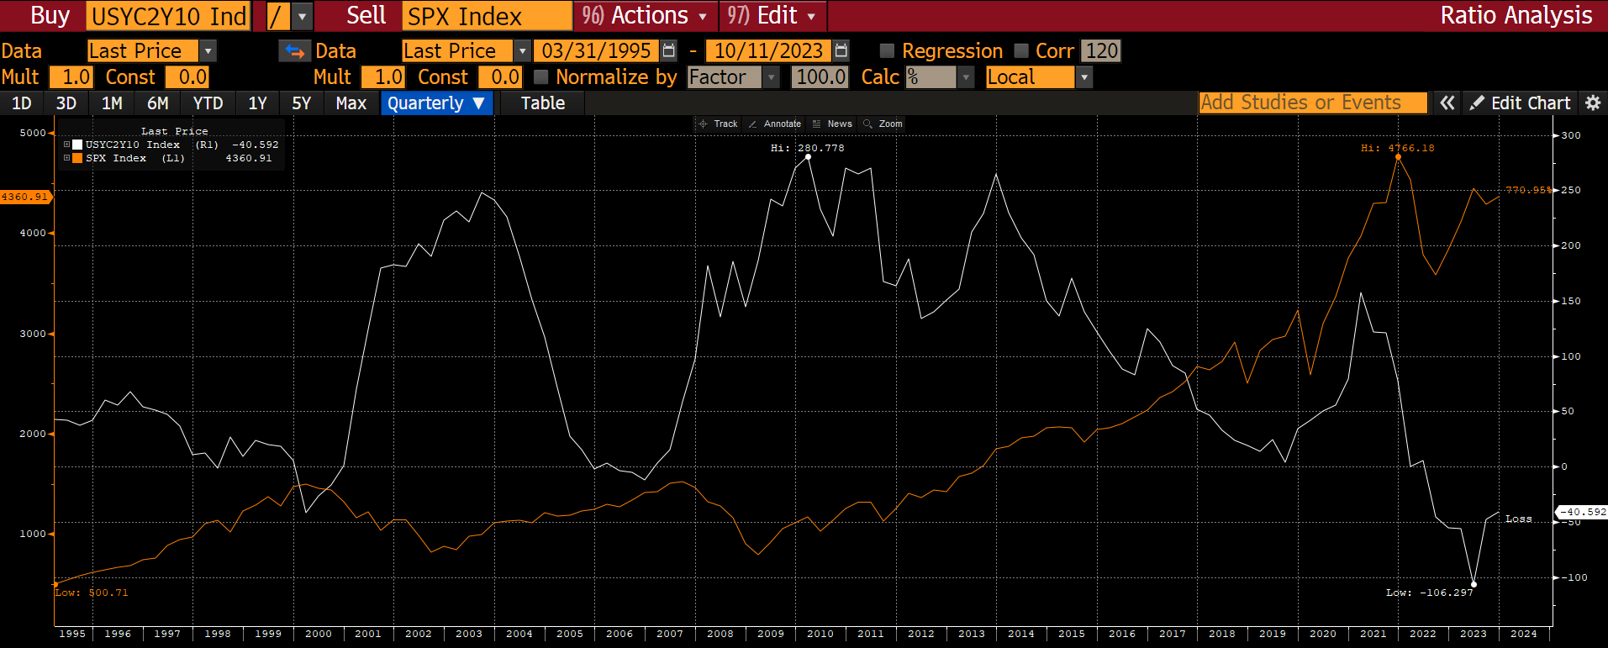Viewport: 1608px width, 648px height.
Task: Open chart settings gear icon
Action: (x=1592, y=103)
